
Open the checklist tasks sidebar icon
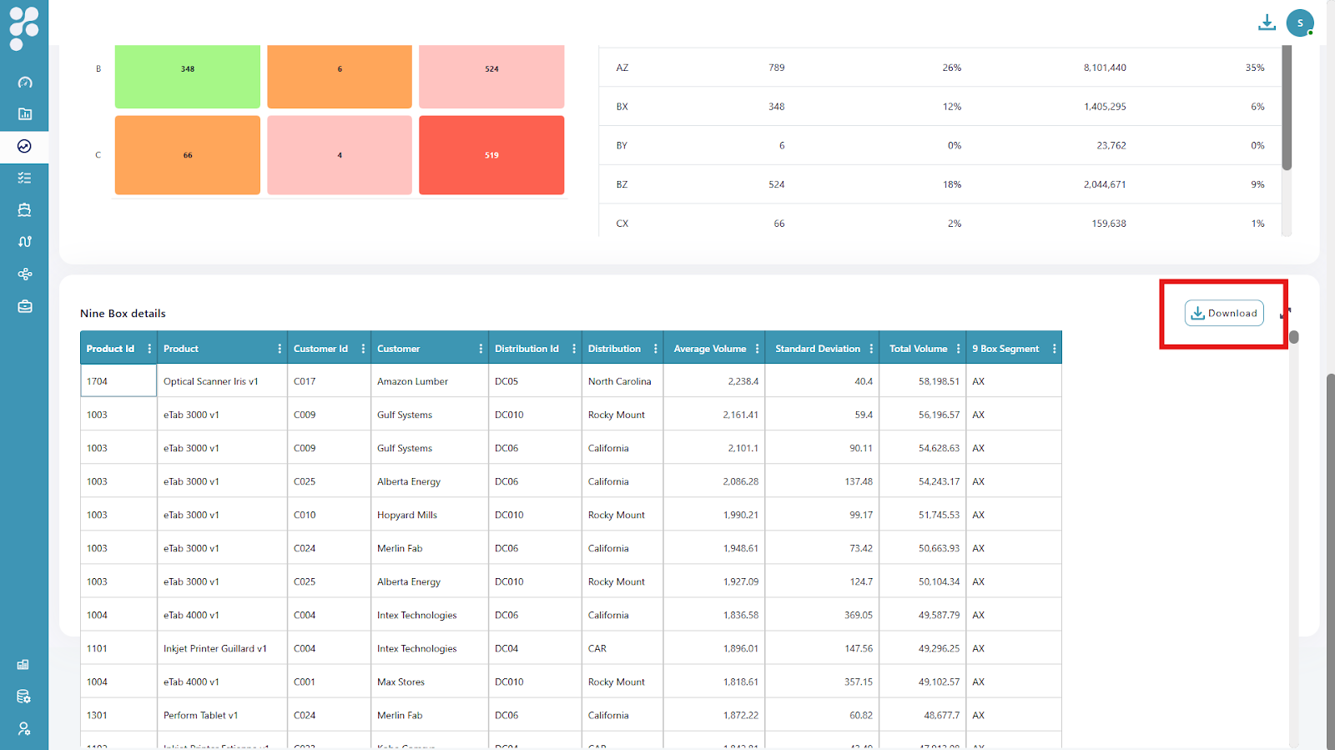coord(24,178)
